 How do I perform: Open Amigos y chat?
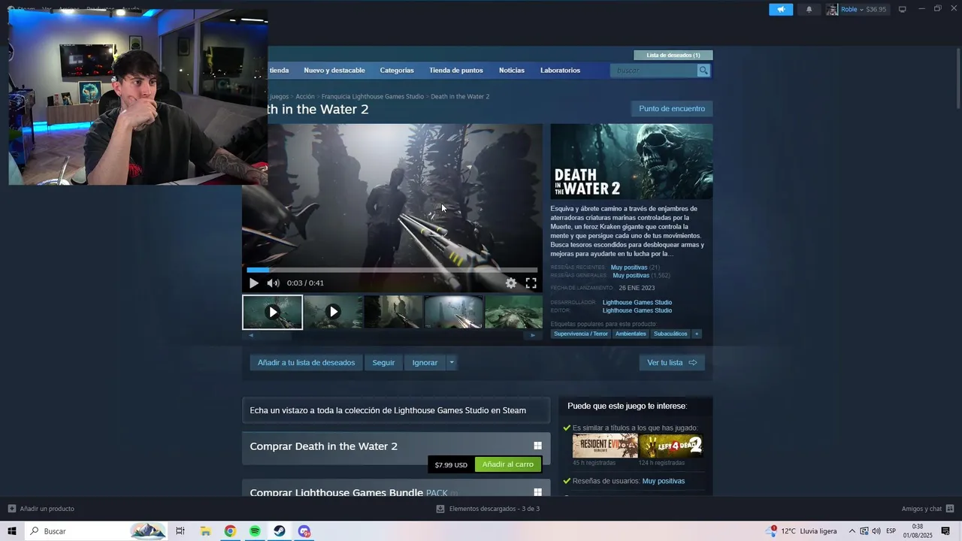(x=927, y=509)
